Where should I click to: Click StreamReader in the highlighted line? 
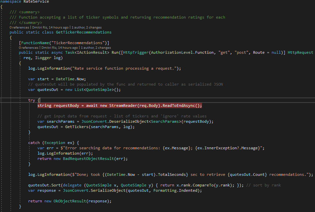[x=123, y=106]
